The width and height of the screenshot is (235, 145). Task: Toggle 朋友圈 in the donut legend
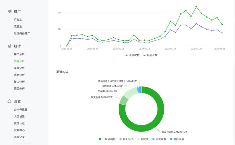pos(143,139)
